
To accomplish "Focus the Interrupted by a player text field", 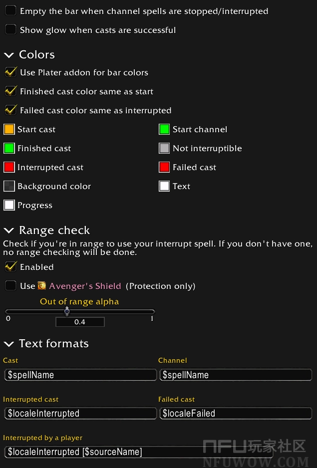I will coord(138,452).
